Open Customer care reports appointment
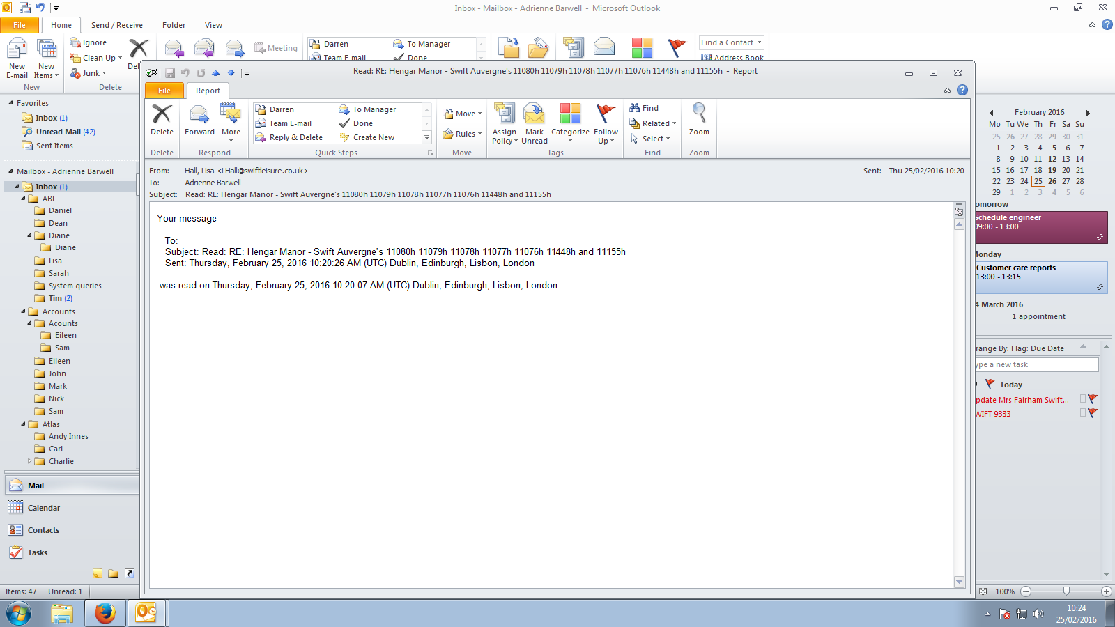Image resolution: width=1115 pixels, height=627 pixels. coord(1041,277)
